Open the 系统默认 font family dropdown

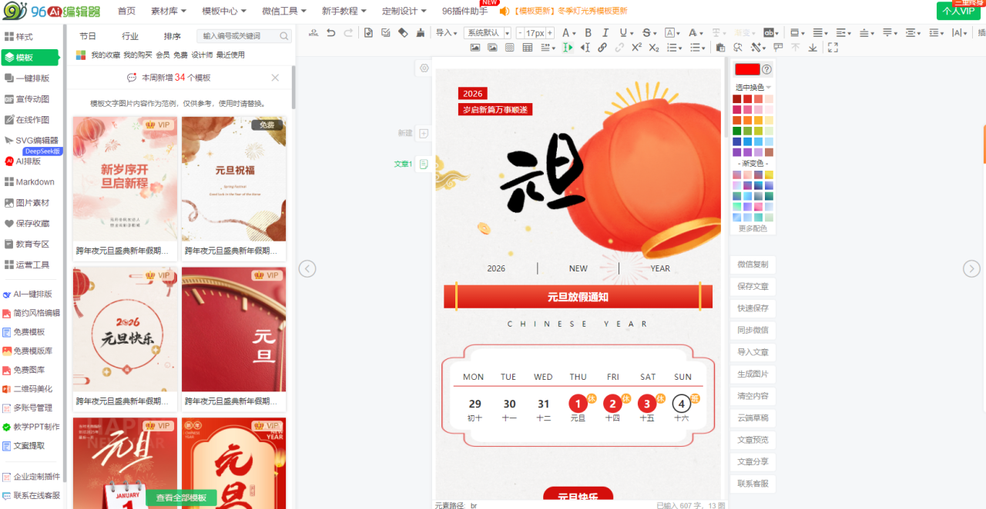tap(488, 33)
